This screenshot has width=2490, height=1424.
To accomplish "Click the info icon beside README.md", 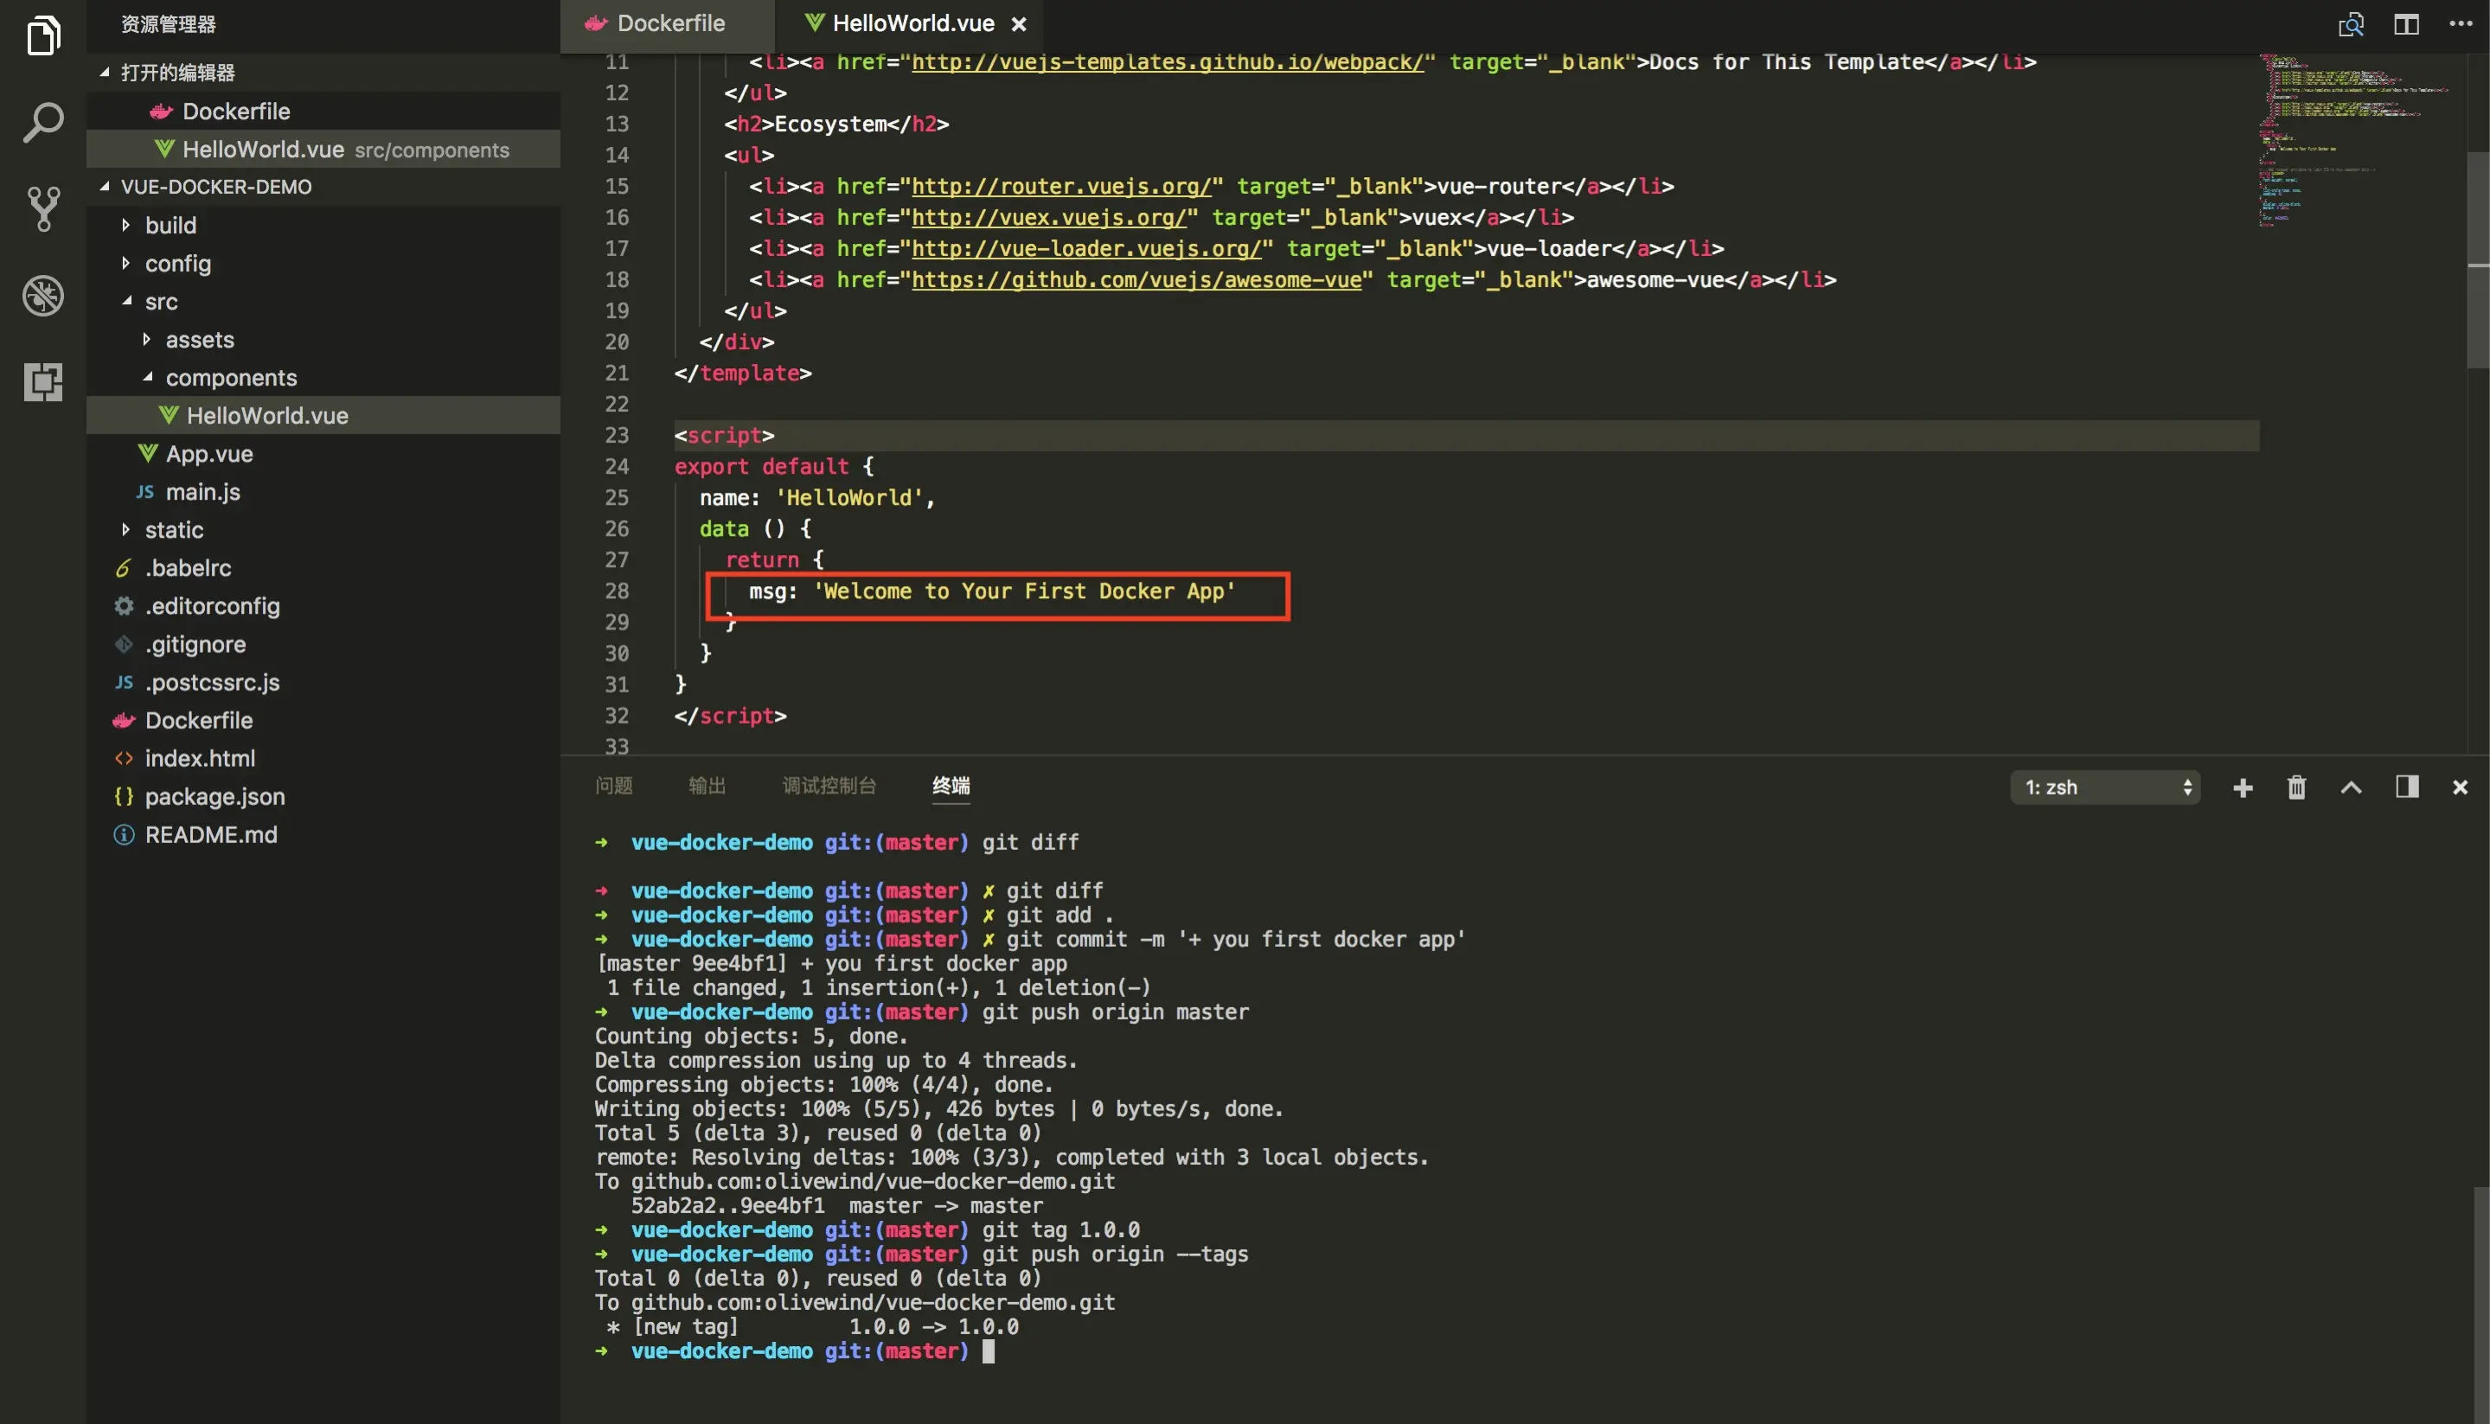I will pos(123,834).
